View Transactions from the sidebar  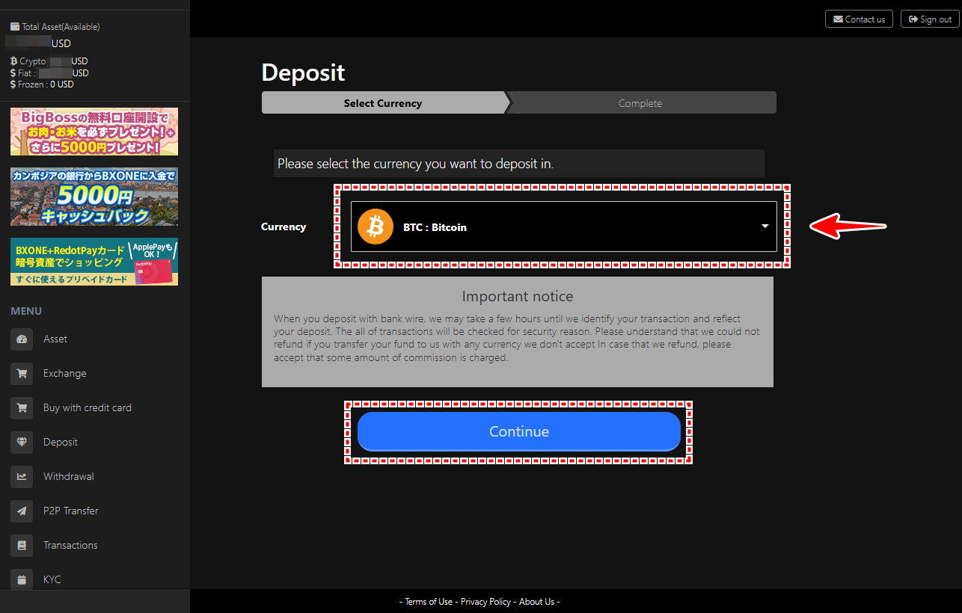[70, 546]
